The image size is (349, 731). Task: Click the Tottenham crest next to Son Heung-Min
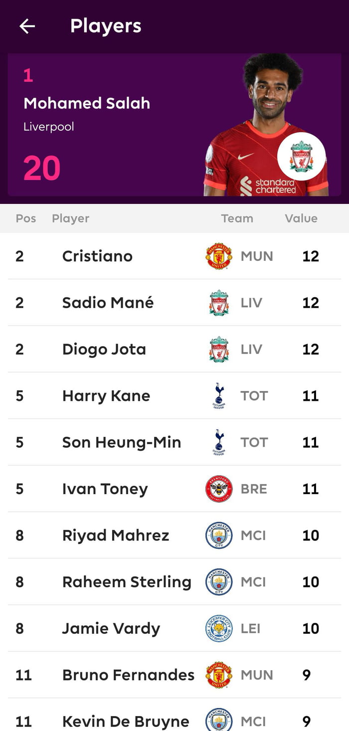218,442
